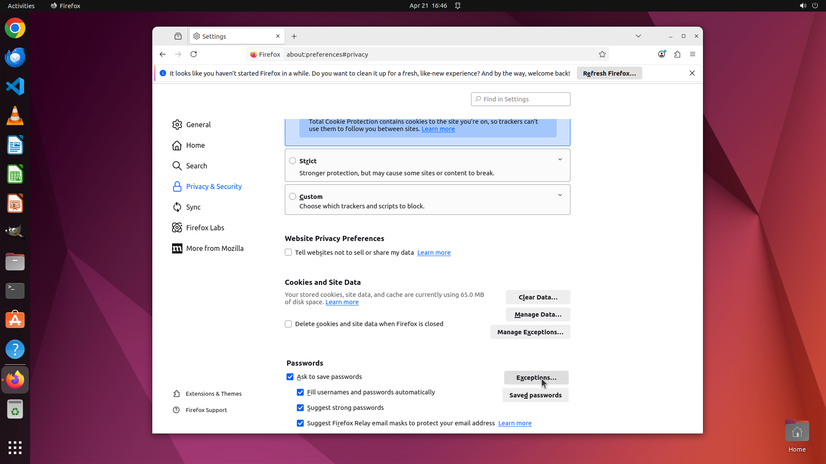
Task: Expand the Strict protection details chevron
Action: tap(560, 159)
